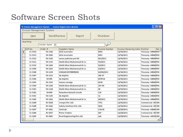Select S/R No. cell 11-5305
Screen dimensions: 183x137
[x=33, y=82]
